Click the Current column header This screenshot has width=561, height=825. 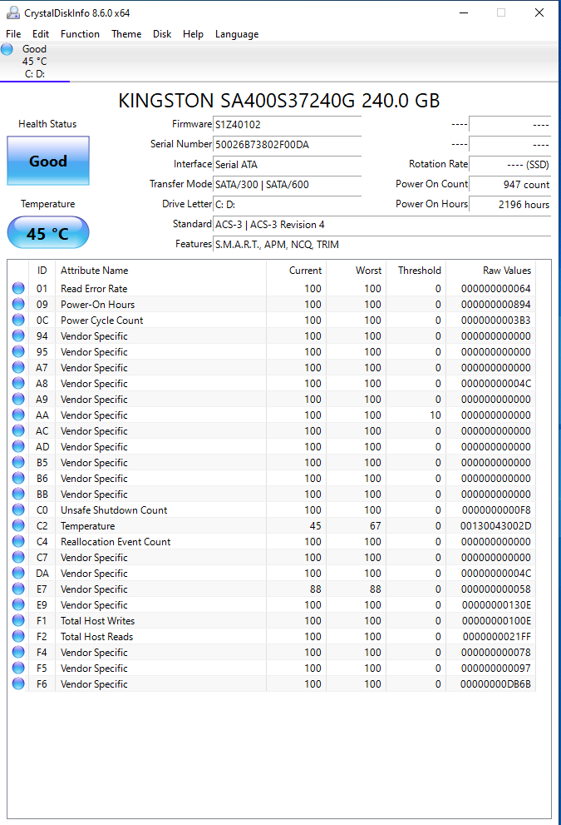point(296,271)
